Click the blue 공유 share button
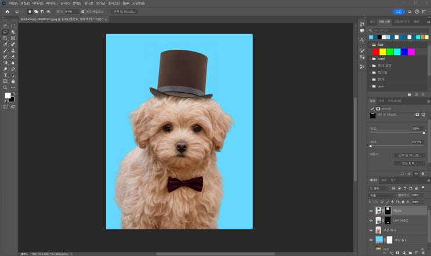Viewport: 431px width, 256px height. click(398, 11)
